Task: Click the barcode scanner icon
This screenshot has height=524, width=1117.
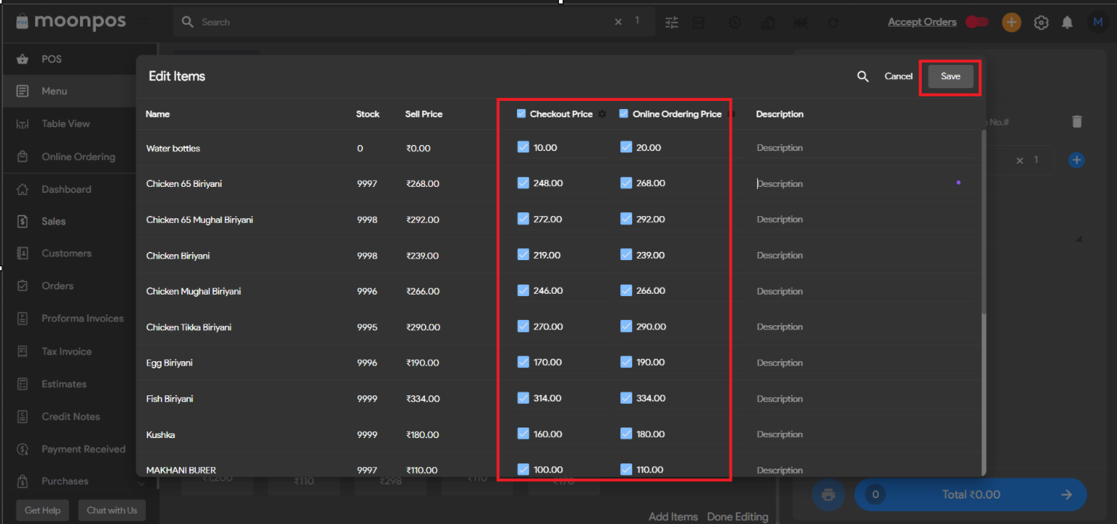Action: [x=800, y=22]
